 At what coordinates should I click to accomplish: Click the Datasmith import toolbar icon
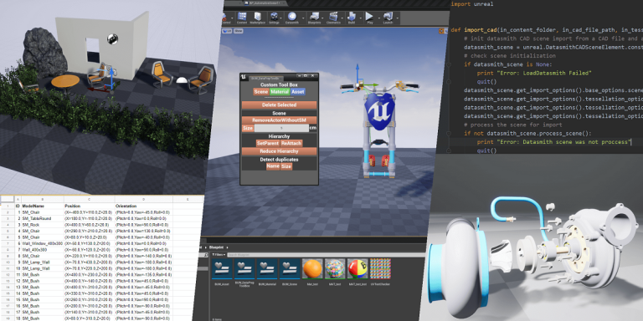click(x=292, y=17)
